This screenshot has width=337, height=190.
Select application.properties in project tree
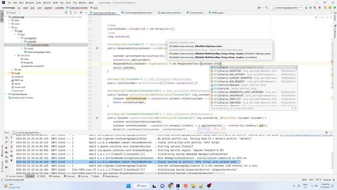[x=34, y=66]
